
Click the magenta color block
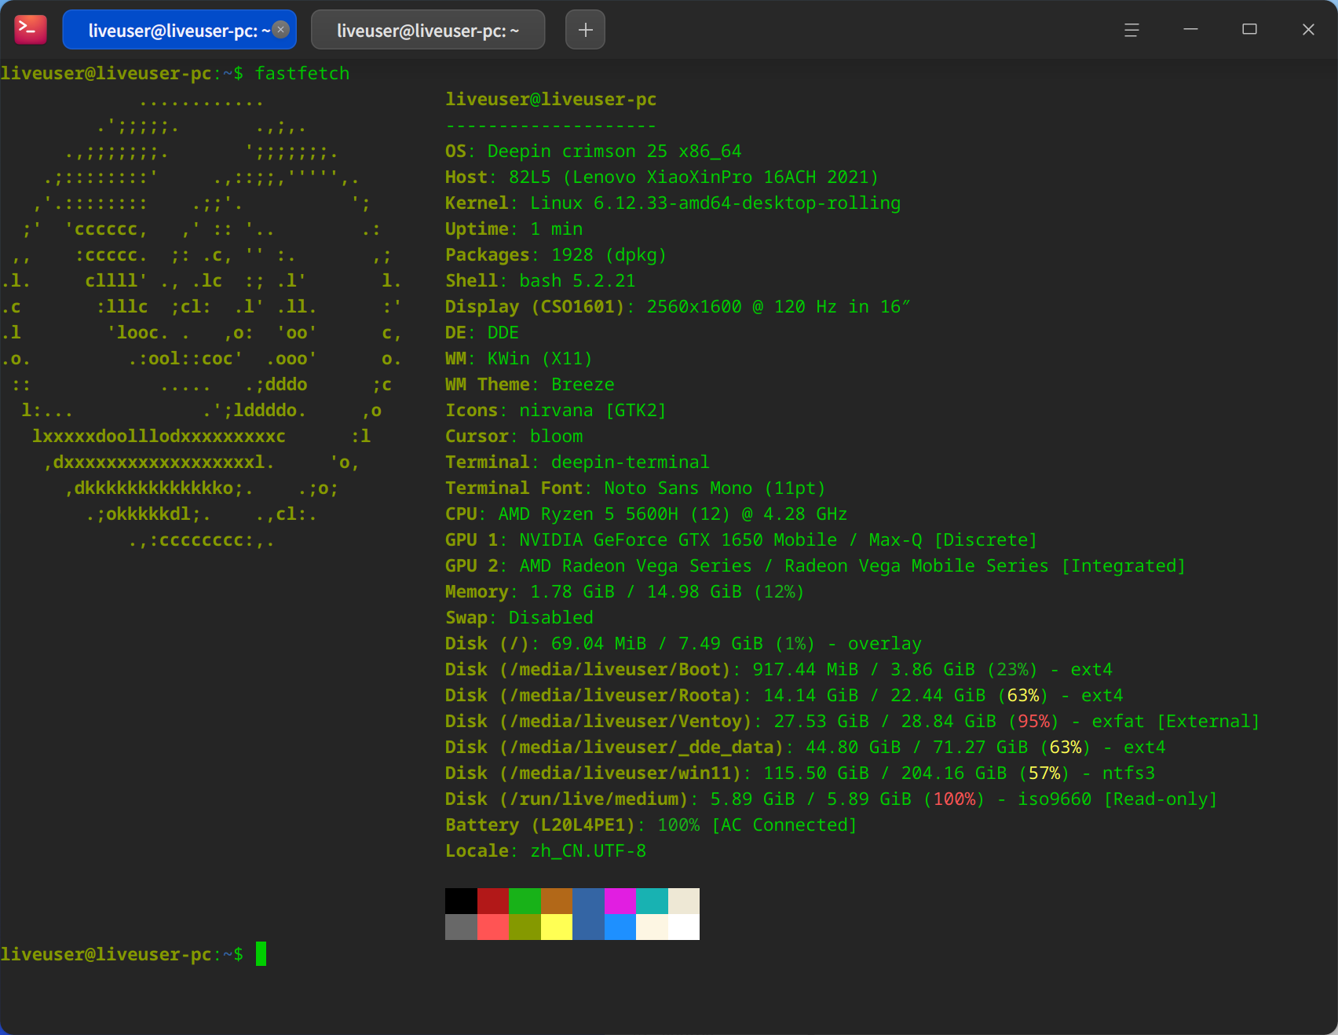tap(620, 901)
